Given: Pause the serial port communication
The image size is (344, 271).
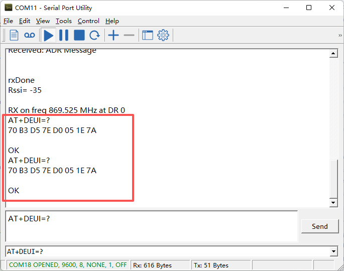Looking at the screenshot, I should [x=64, y=35].
